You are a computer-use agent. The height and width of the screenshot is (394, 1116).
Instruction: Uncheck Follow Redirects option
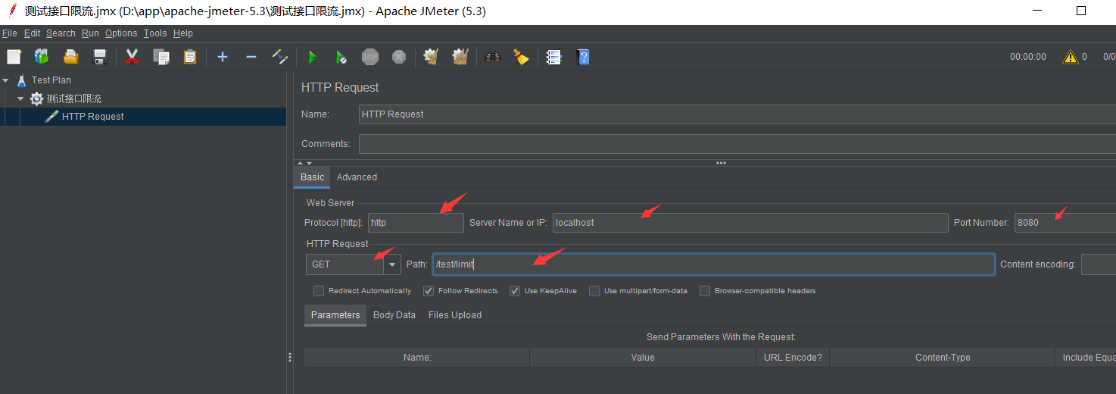pos(429,291)
